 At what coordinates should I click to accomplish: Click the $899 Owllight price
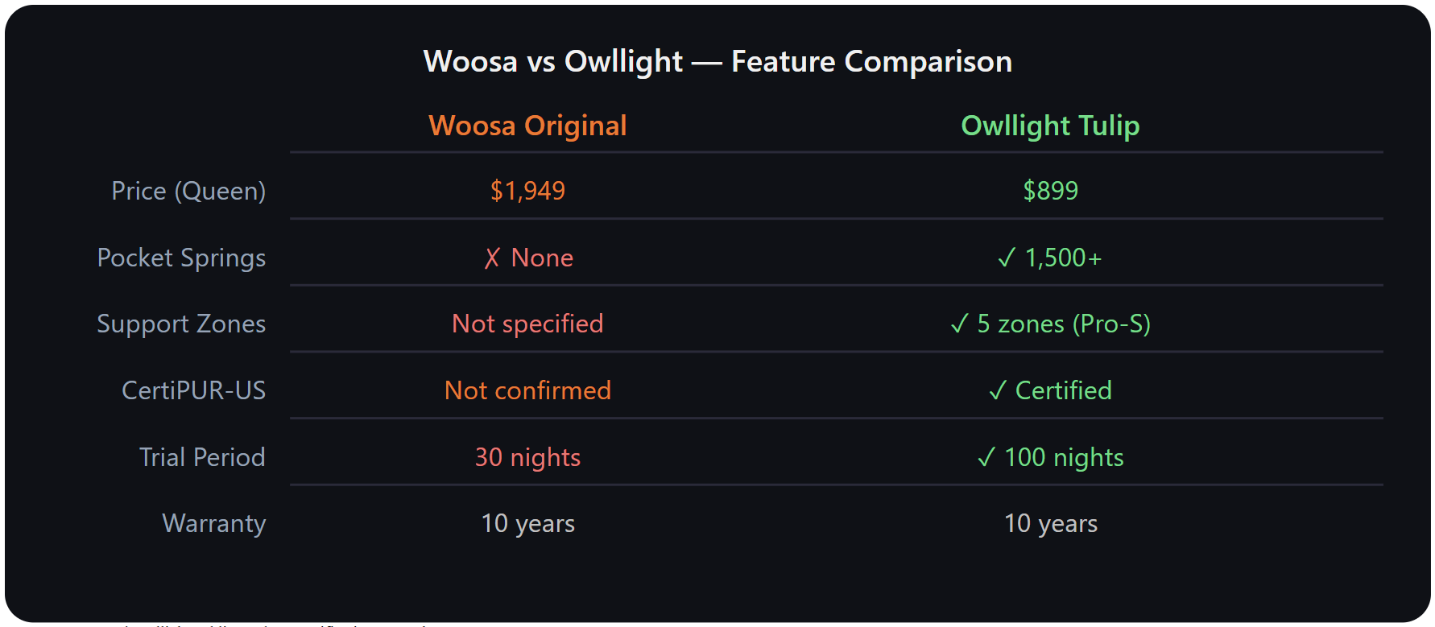[x=1050, y=192]
